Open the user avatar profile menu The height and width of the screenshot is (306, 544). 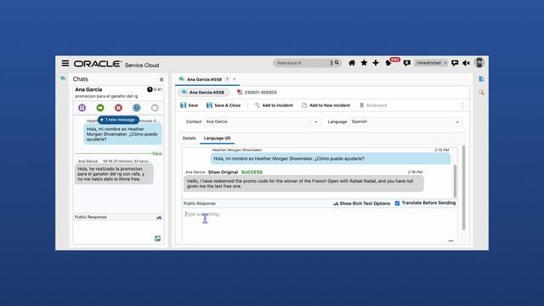(479, 62)
